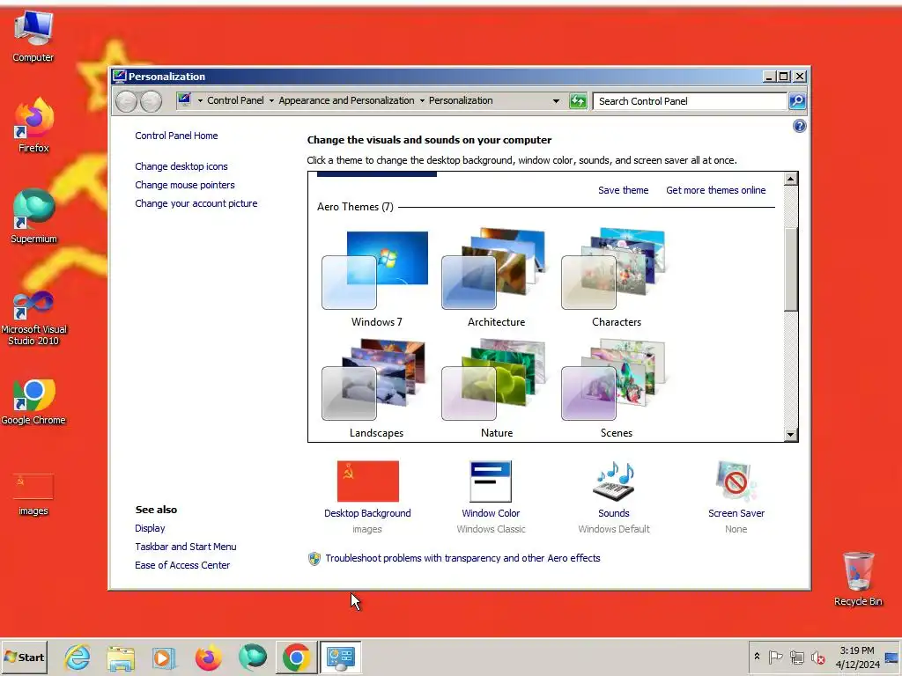902x676 pixels.
Task: Click the Supermium taskbar icon
Action: (x=253, y=658)
